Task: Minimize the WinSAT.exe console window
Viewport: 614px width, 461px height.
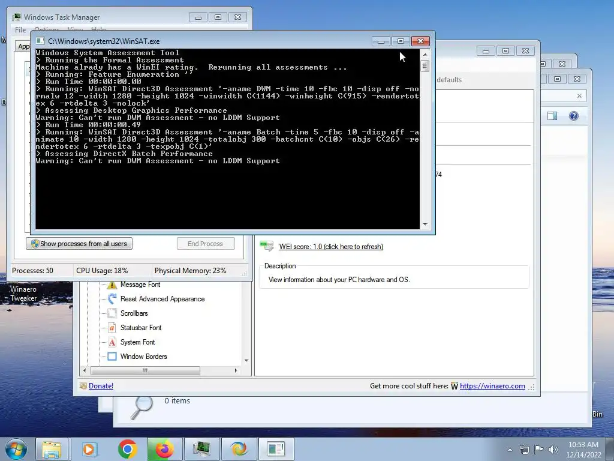Action: click(381, 41)
